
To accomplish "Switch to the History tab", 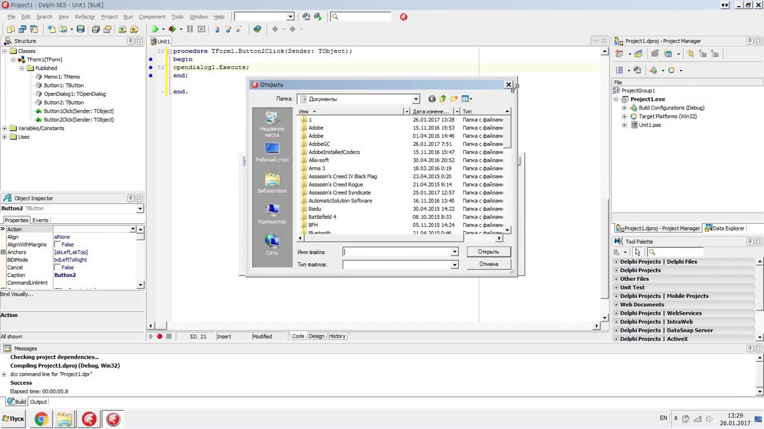I will point(337,336).
